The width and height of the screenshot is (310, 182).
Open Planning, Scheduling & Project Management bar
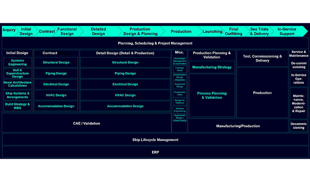point(155,43)
